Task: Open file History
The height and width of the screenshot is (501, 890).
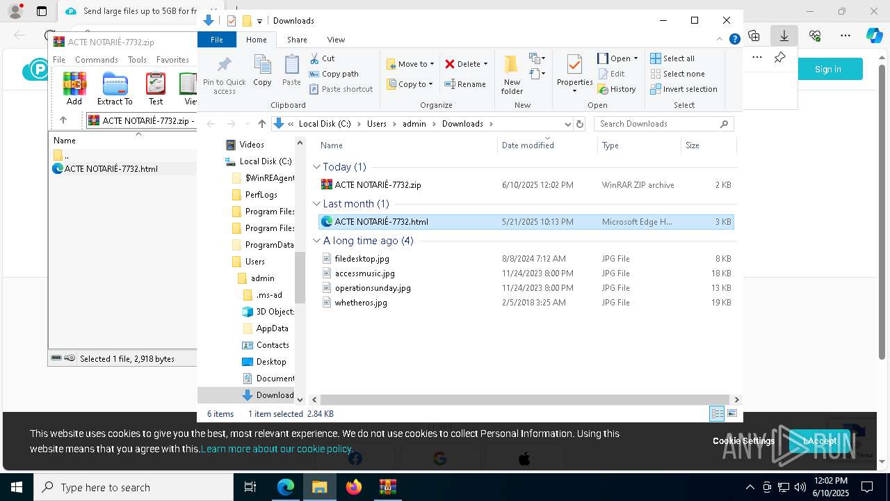Action: [617, 89]
